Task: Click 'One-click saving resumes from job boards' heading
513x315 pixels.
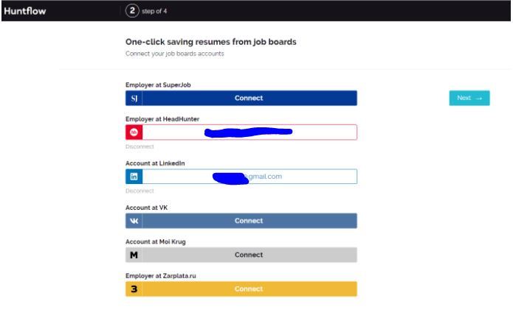Action: coord(211,42)
